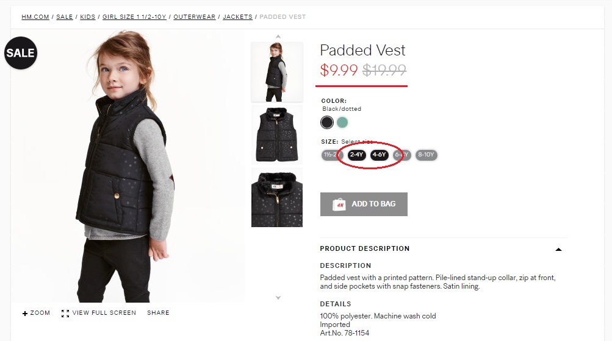Show the collar close-up thumbnail
Screen dimensions: 612x341
pyautogui.click(x=277, y=198)
